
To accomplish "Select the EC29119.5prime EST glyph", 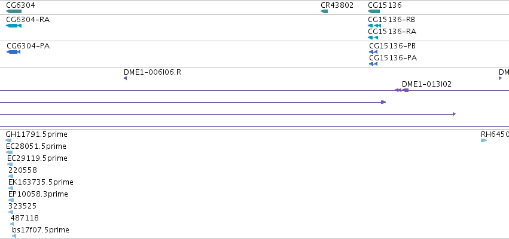I will click(x=10, y=164).
